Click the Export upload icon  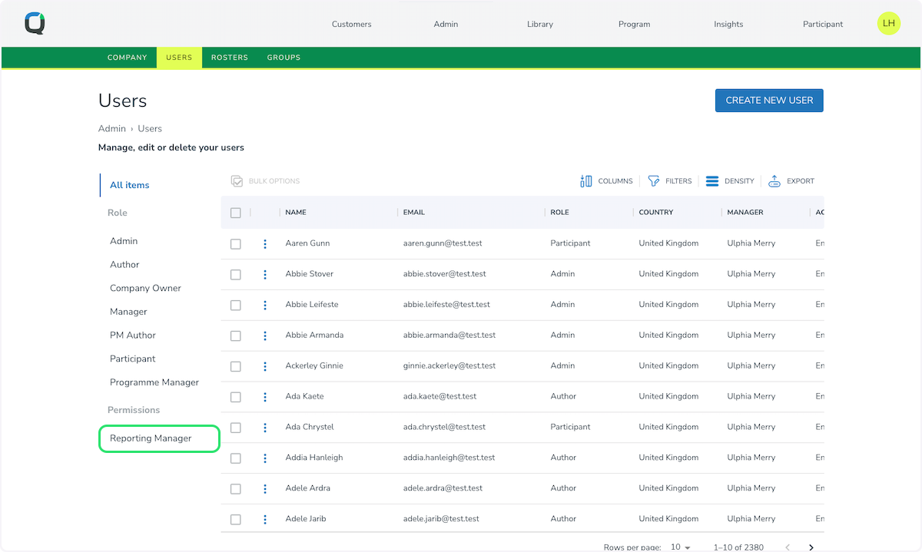pos(774,181)
